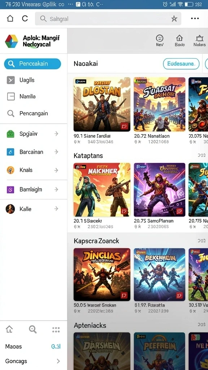Open the Bekihein game thumbnail
This screenshot has width=208, height=370.
[x=159, y=275]
